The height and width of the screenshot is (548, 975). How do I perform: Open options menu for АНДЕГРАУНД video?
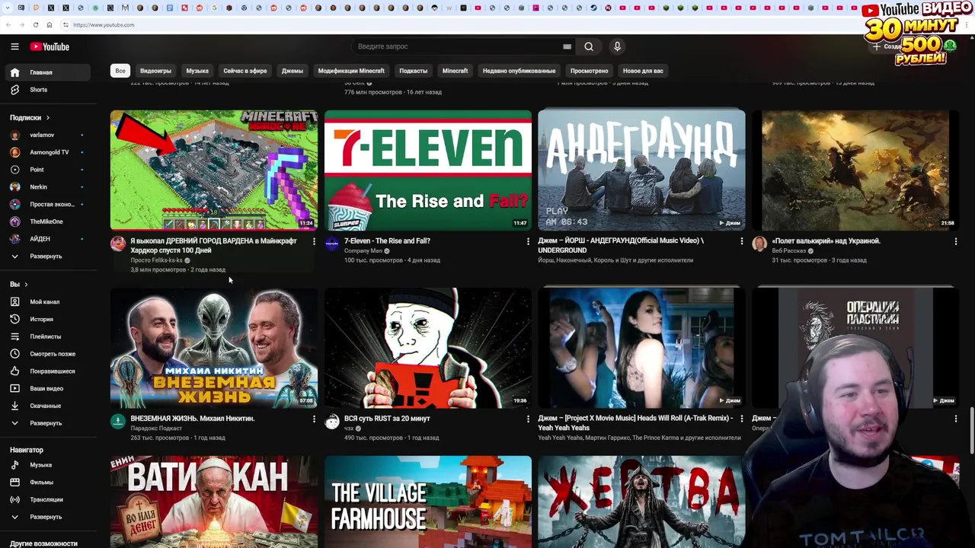click(x=742, y=241)
